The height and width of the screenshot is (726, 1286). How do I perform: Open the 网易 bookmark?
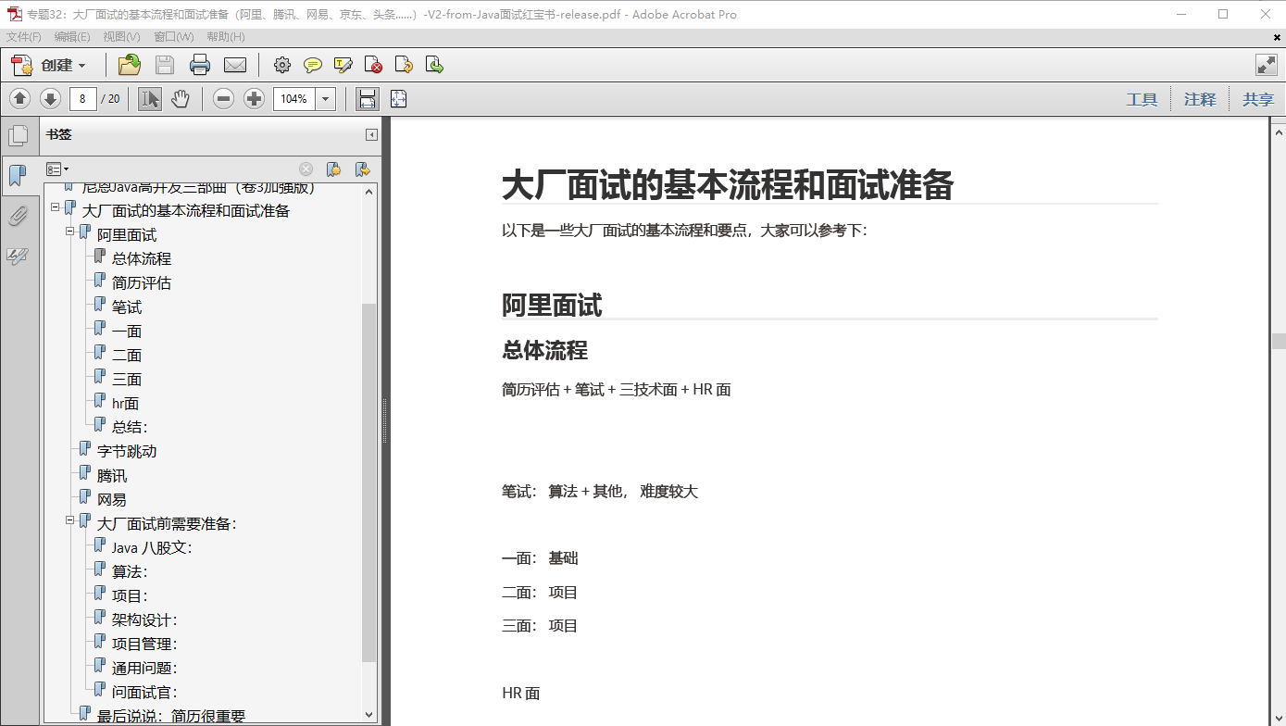tap(112, 500)
